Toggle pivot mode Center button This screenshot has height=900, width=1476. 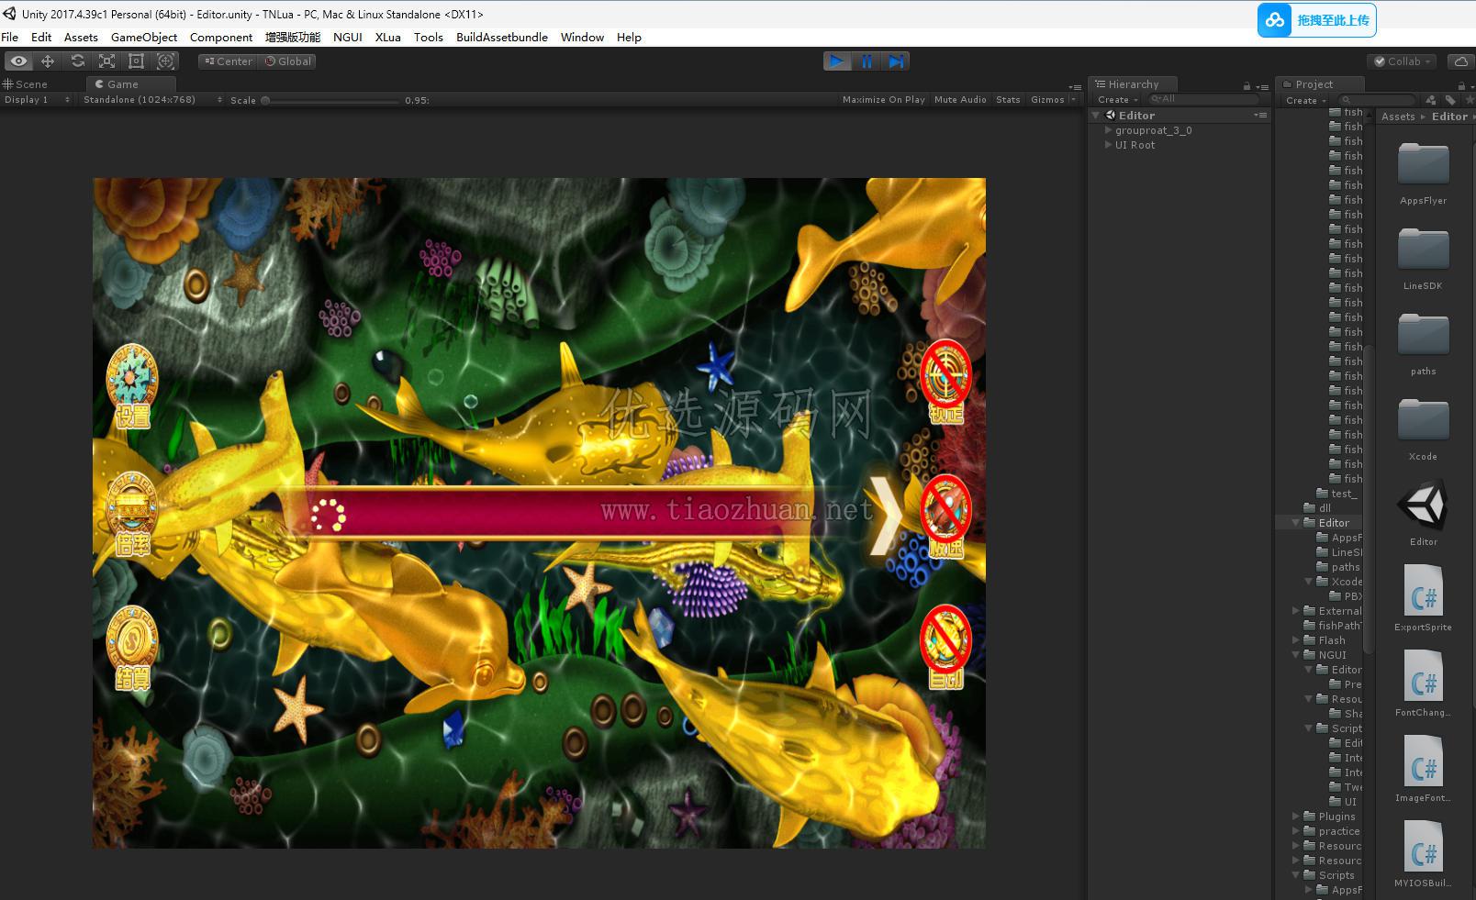228,61
